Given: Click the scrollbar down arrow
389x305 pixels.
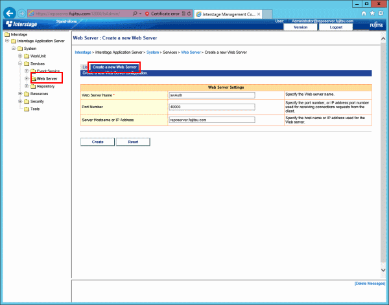Looking at the screenshot, I should [383, 270].
